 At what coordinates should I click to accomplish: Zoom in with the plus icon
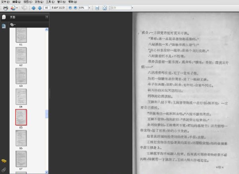click(75, 8)
